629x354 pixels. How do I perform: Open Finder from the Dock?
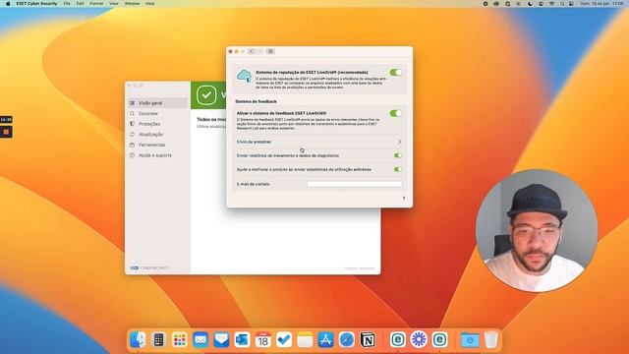coord(138,340)
